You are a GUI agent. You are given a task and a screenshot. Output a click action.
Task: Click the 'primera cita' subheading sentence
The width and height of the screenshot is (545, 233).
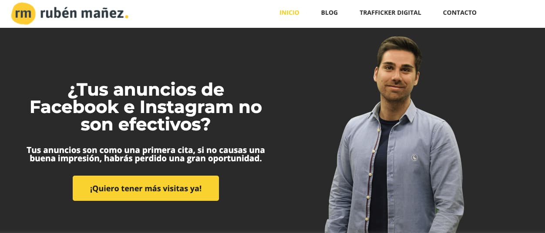(146, 150)
